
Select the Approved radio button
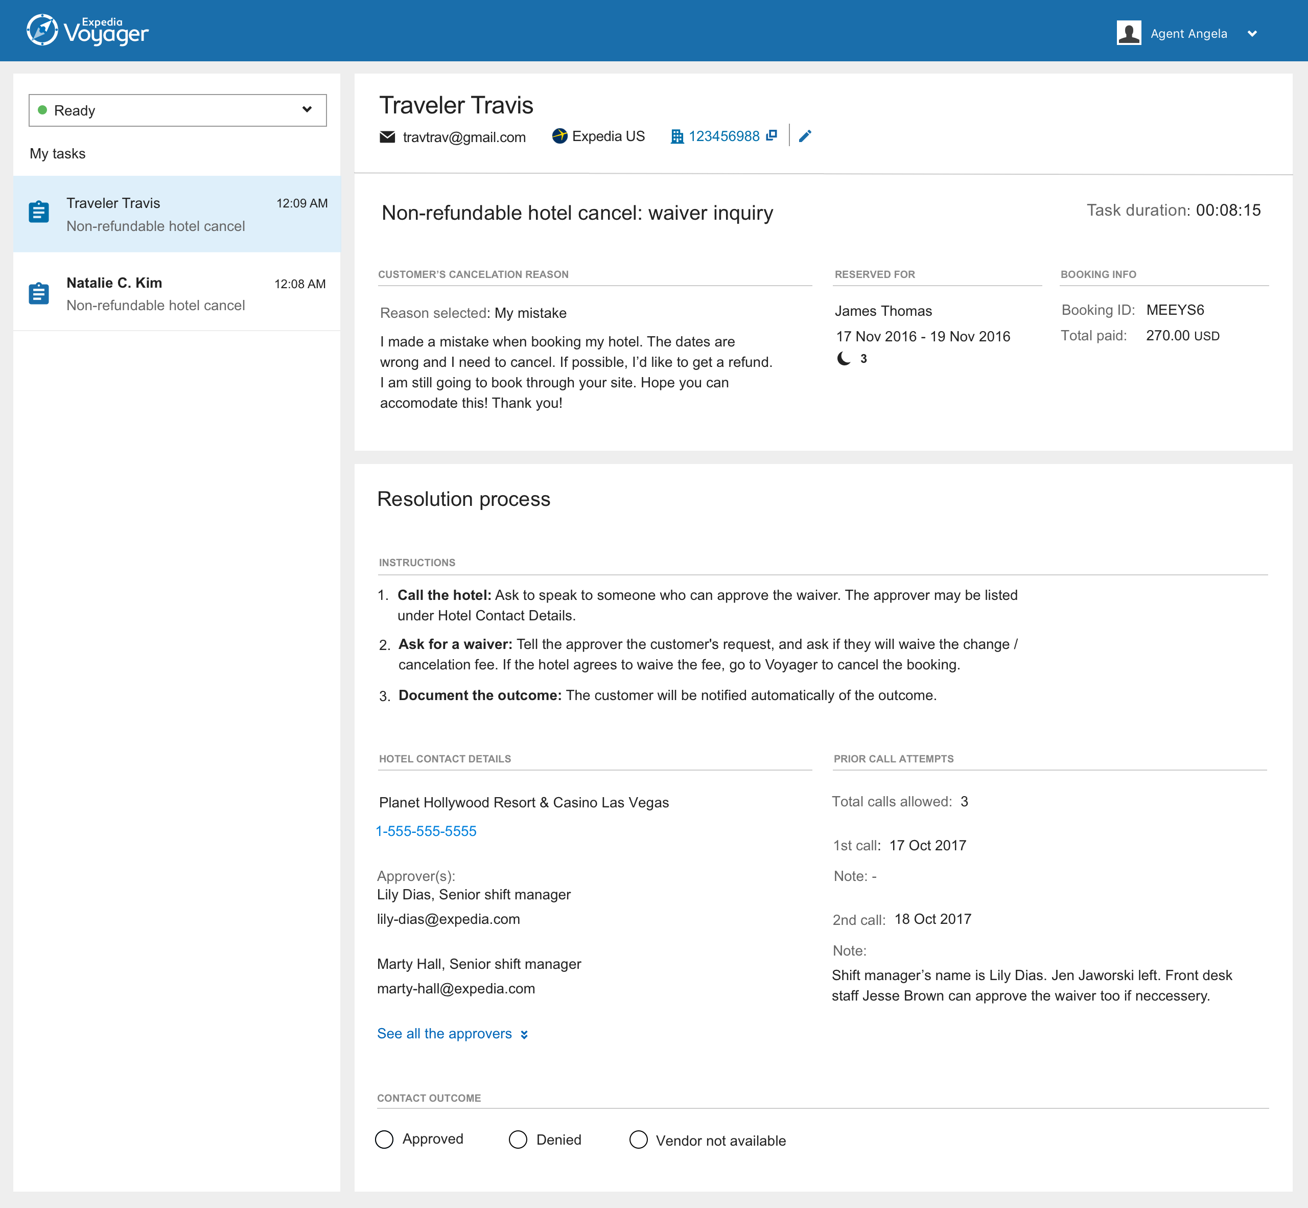(384, 1140)
